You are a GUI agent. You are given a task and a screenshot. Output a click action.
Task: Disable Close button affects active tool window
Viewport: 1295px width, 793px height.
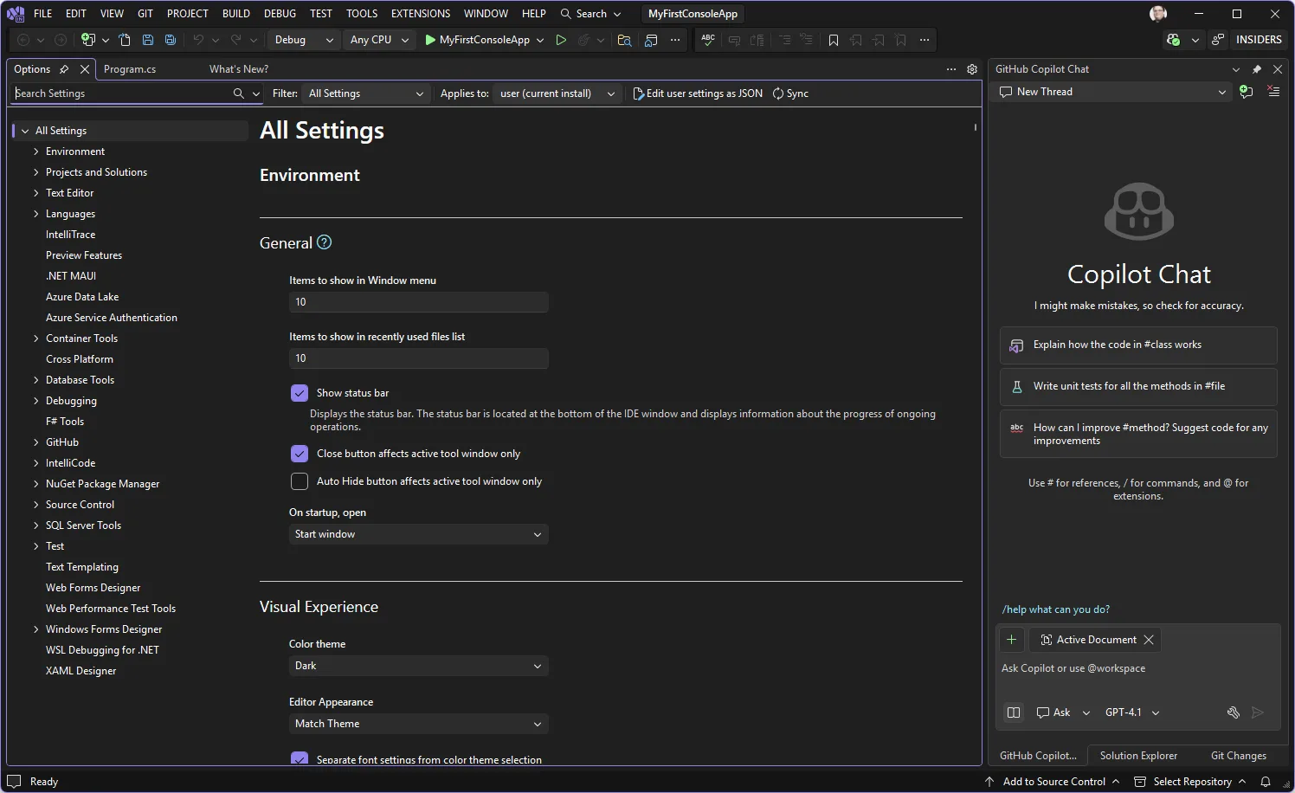coord(300,454)
